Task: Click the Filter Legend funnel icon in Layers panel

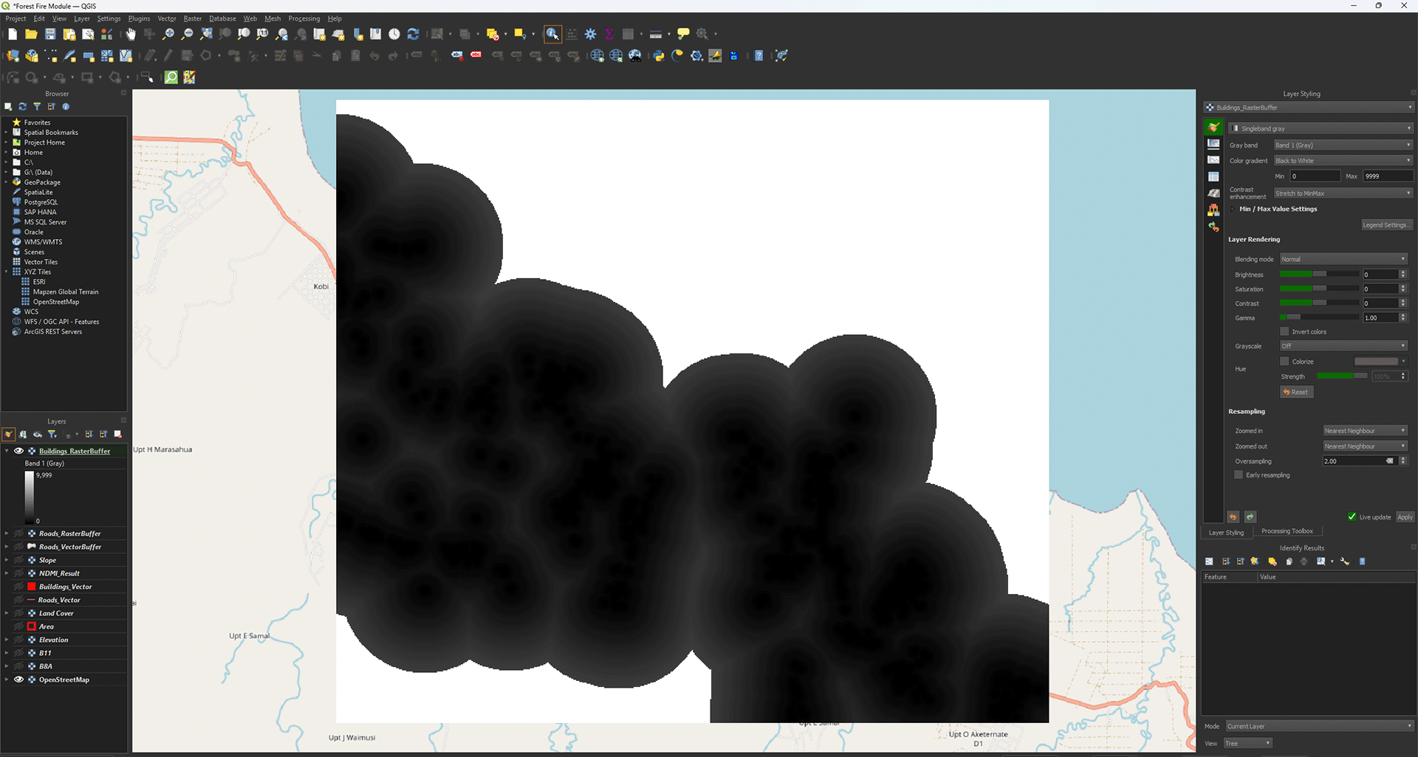Action: (x=52, y=435)
